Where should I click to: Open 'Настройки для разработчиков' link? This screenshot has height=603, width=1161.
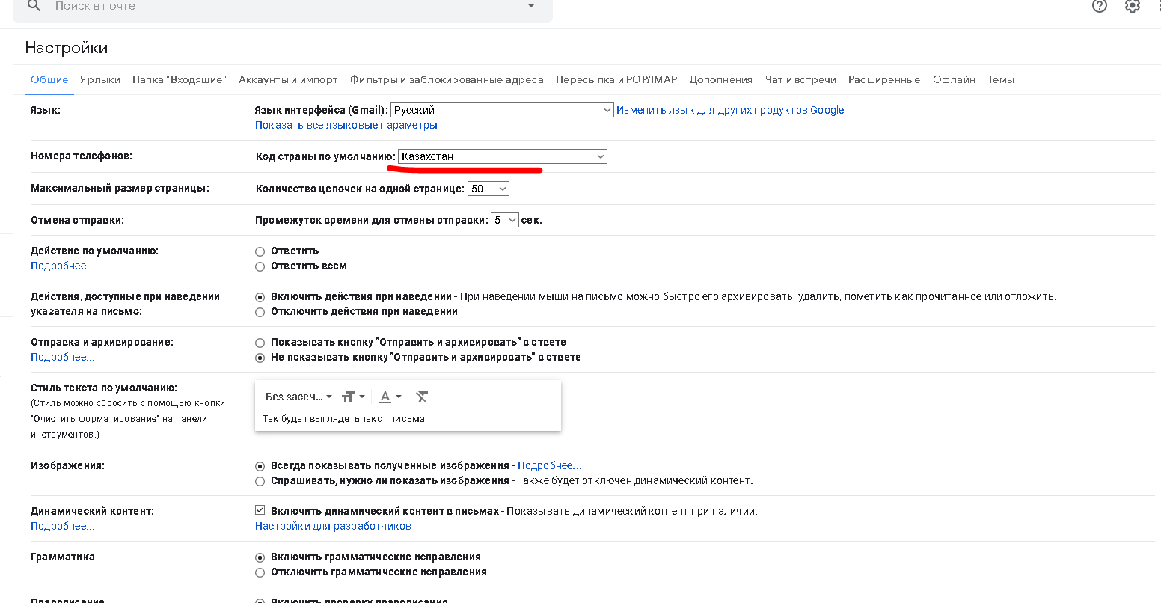point(333,526)
